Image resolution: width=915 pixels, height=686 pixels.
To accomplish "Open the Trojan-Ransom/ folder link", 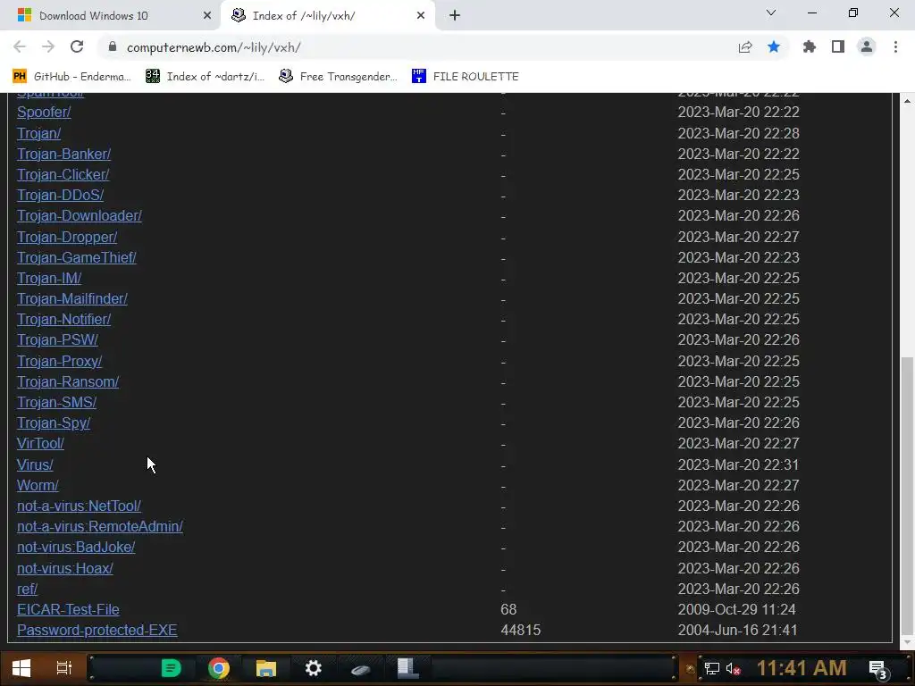I will pos(68,381).
